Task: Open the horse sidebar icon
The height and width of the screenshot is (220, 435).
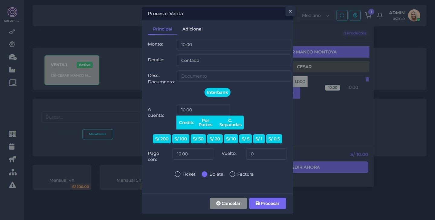Action: [x=12, y=159]
